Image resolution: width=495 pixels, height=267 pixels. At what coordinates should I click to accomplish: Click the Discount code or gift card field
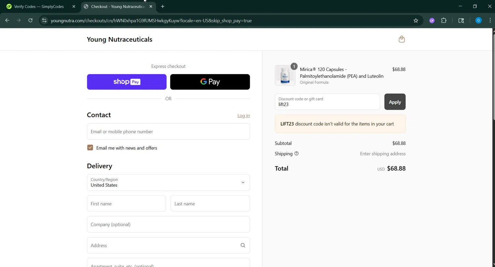[x=327, y=102]
